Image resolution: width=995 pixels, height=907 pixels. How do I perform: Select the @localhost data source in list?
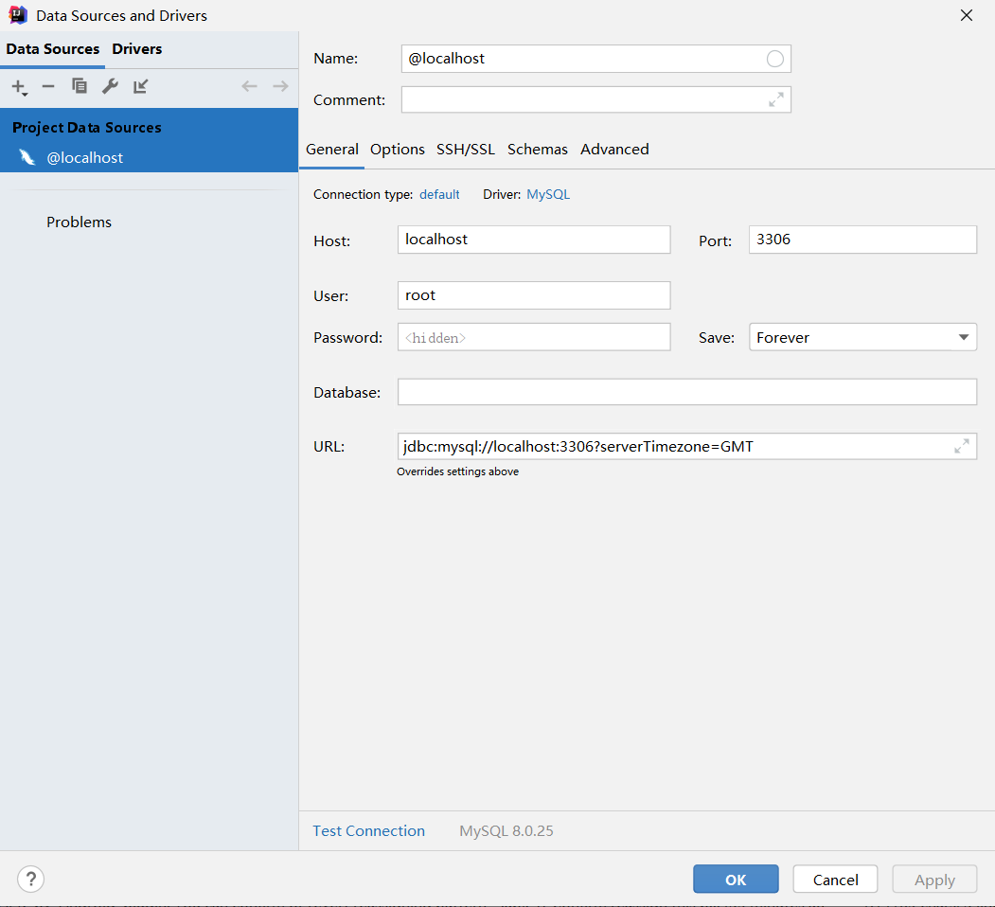click(x=85, y=158)
